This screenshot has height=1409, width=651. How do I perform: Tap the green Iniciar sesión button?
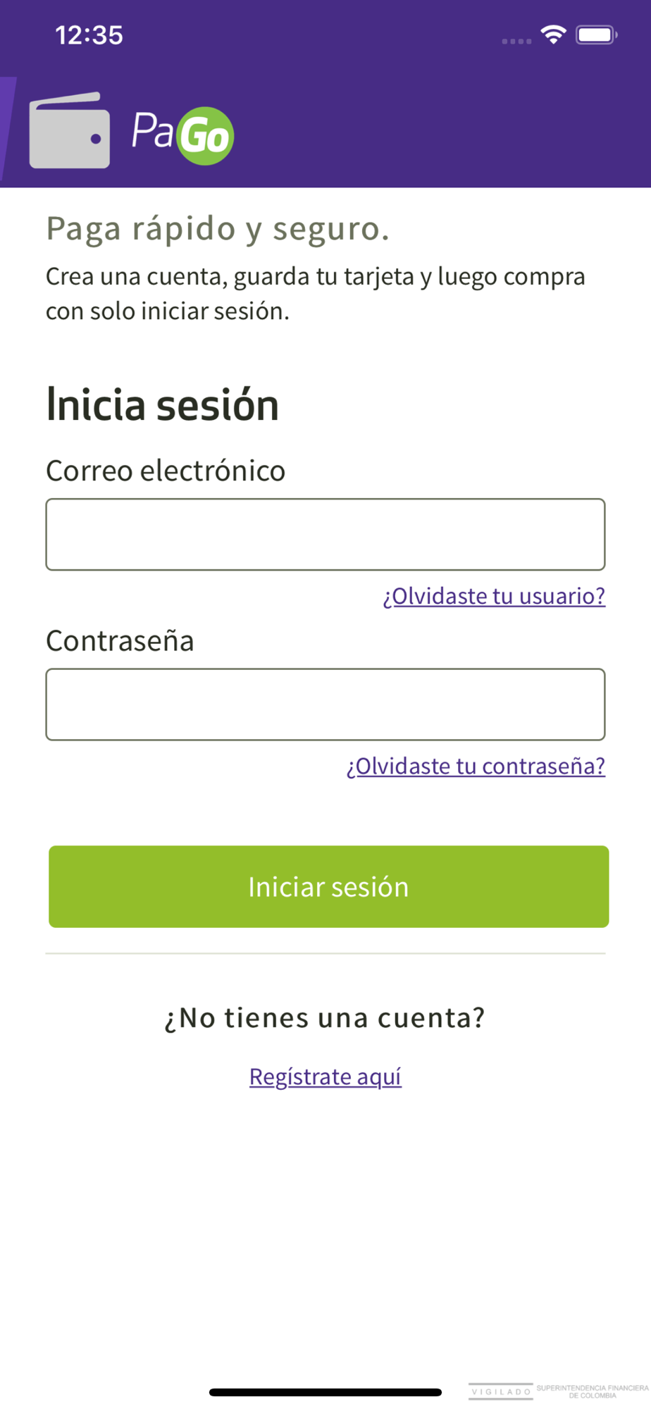pos(328,886)
